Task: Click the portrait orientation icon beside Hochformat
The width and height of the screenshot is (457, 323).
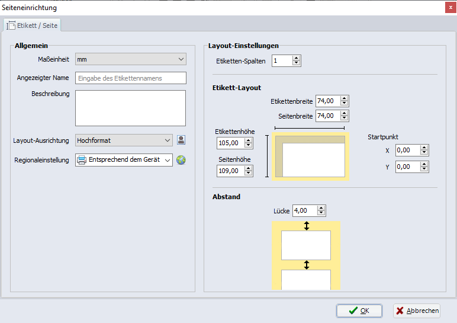Action: coord(182,140)
